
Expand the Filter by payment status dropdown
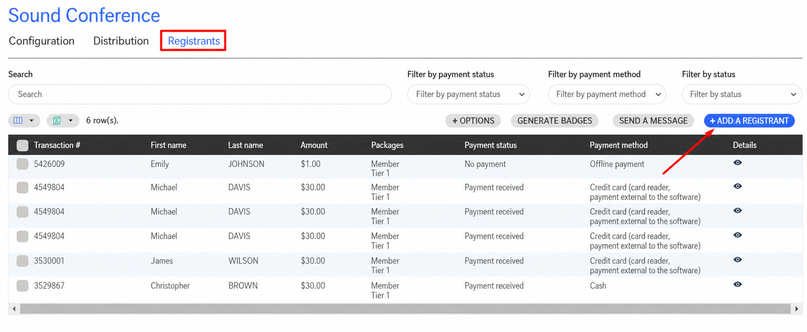(469, 94)
